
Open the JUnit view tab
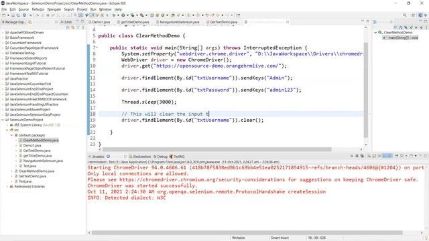(66, 22)
